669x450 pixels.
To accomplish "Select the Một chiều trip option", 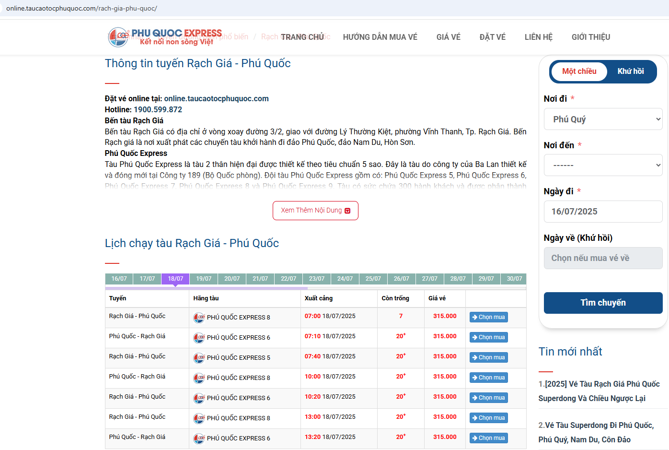I will (579, 71).
